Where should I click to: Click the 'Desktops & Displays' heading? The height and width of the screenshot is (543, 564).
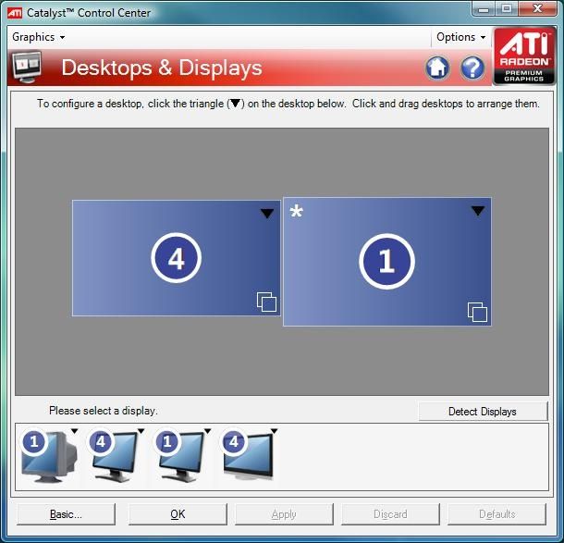click(162, 68)
